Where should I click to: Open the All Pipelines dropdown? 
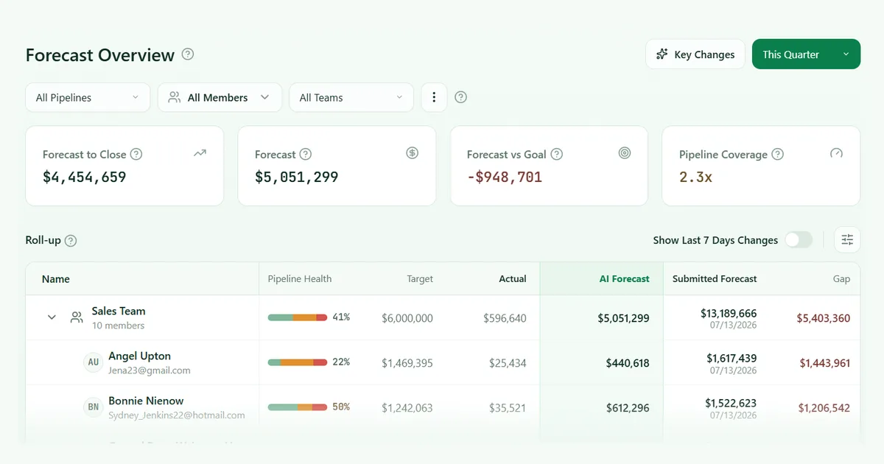(88, 97)
